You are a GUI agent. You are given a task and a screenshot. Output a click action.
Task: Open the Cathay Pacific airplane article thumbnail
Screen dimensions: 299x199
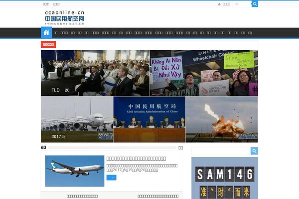pos(75,171)
